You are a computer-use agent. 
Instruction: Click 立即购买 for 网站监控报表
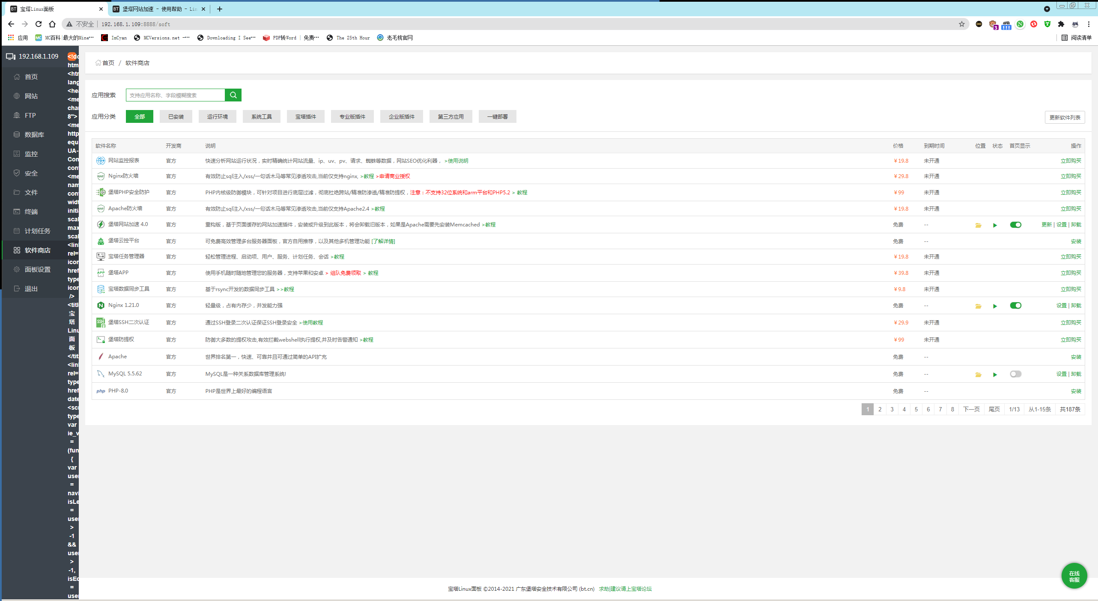tap(1071, 161)
